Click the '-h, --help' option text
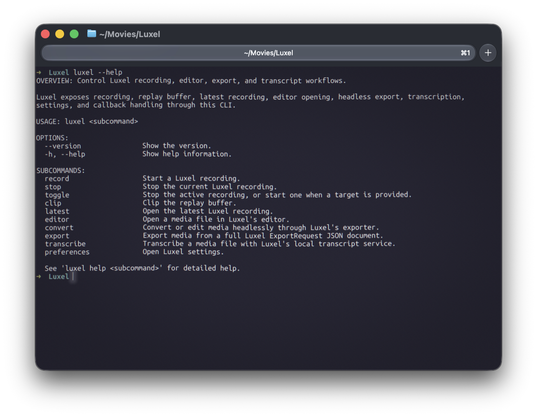This screenshot has height=417, width=537. (x=65, y=154)
